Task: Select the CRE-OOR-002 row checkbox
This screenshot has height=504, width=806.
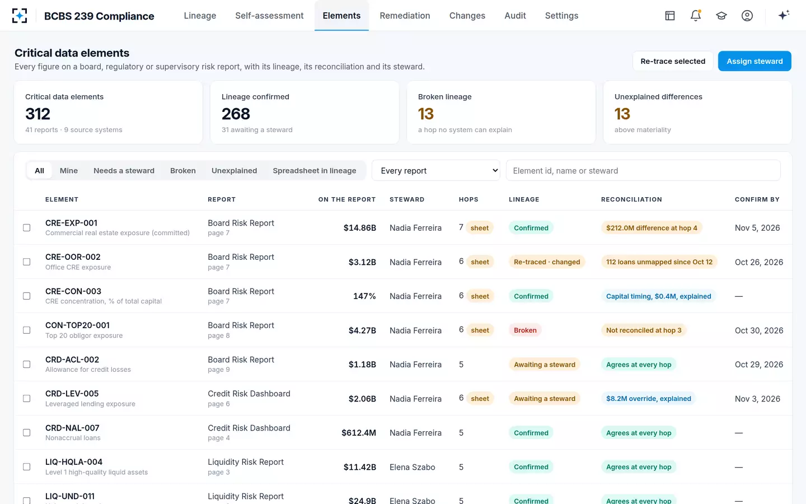Action: pos(26,262)
